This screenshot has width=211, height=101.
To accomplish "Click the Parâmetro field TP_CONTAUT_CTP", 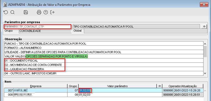I will (x=45, y=27).
